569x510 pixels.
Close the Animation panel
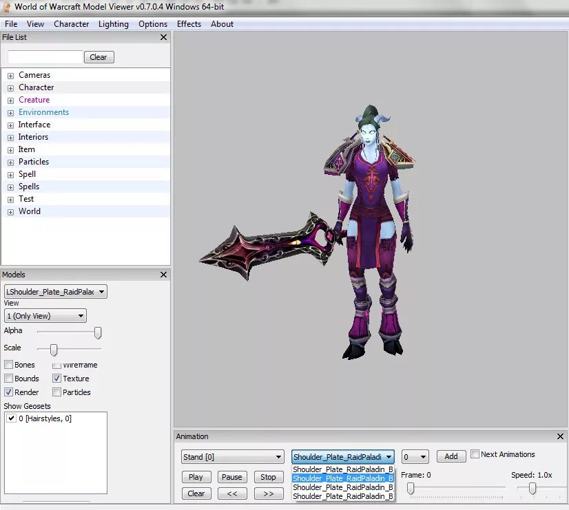[x=560, y=436]
